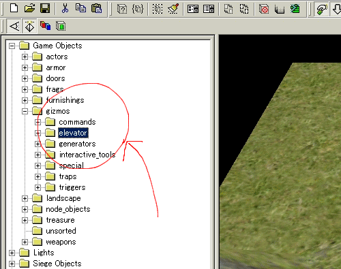Select the triggers tree item

point(72,187)
